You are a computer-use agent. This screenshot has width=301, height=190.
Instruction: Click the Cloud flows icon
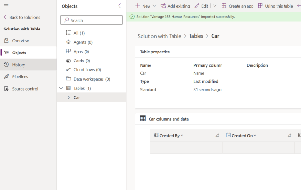pyautogui.click(x=68, y=69)
